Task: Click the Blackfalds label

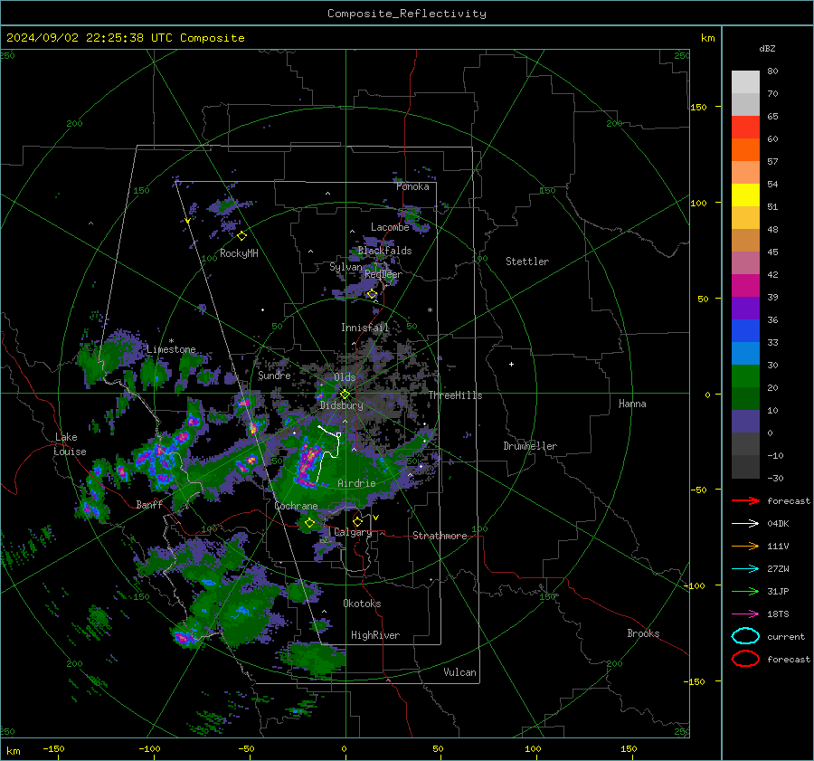Action: pos(384,251)
